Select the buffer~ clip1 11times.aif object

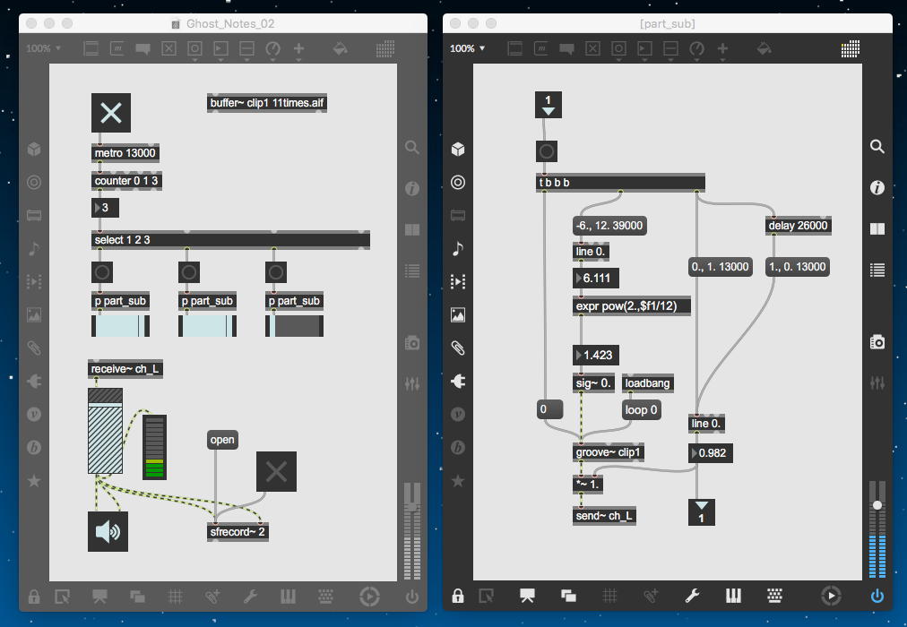coord(267,103)
